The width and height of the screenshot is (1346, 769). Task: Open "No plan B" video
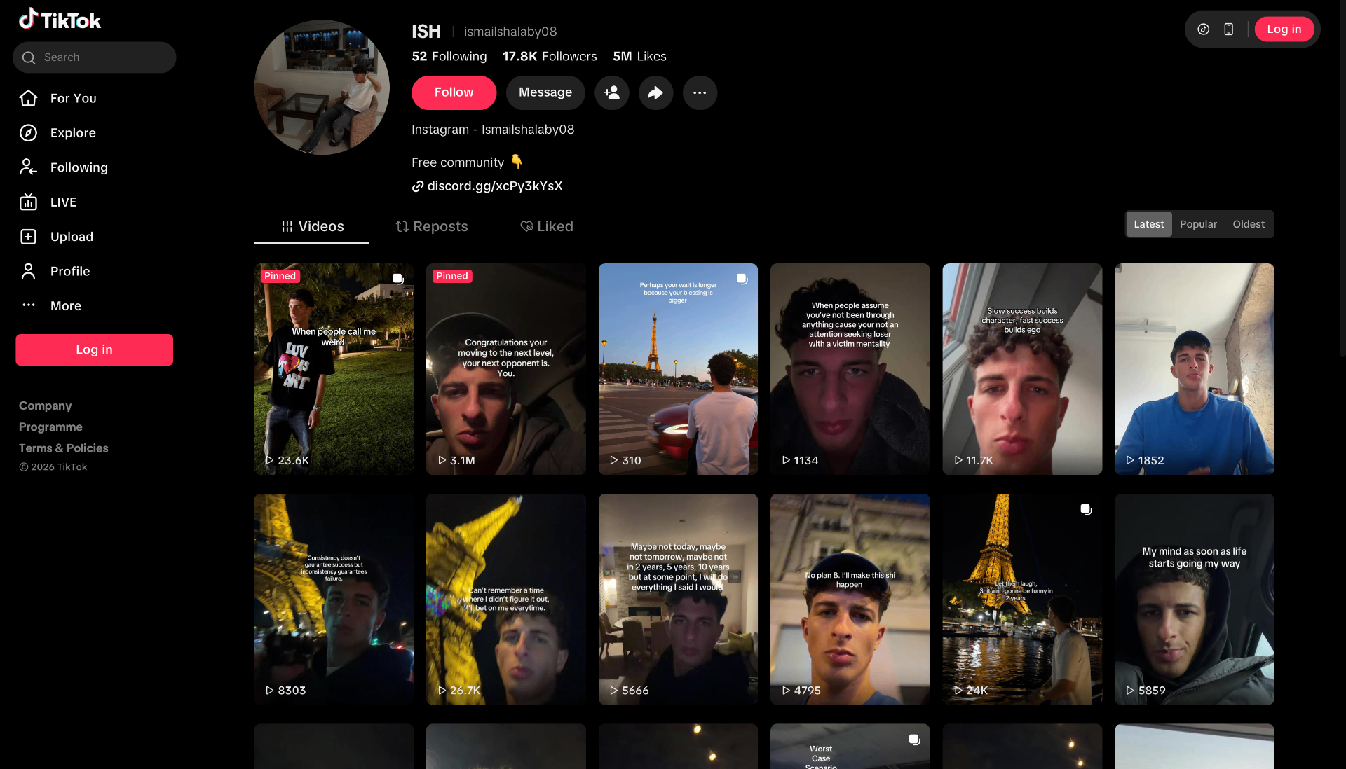tap(850, 600)
